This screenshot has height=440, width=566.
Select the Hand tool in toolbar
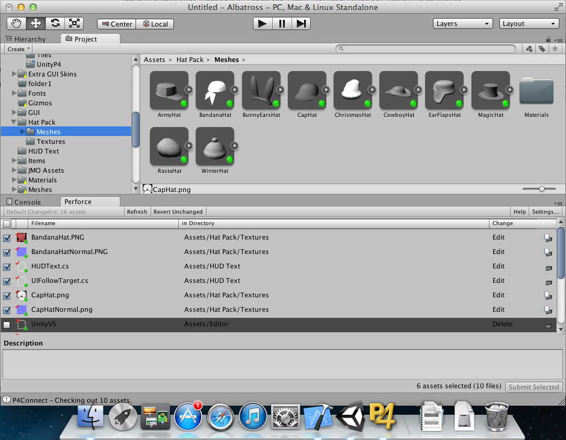click(16, 24)
